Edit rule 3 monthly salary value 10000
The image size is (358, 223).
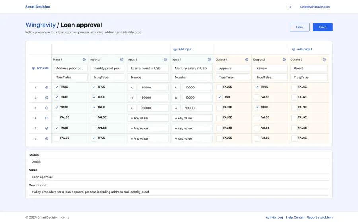[197, 108]
